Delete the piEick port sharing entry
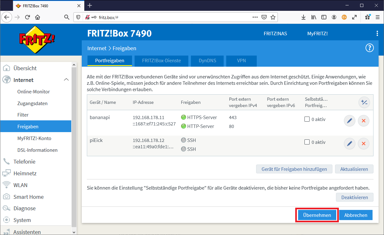 coord(364,144)
